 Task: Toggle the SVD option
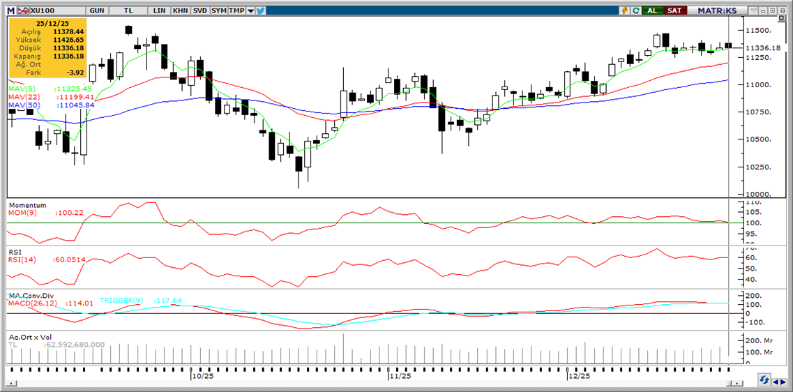pos(199,10)
